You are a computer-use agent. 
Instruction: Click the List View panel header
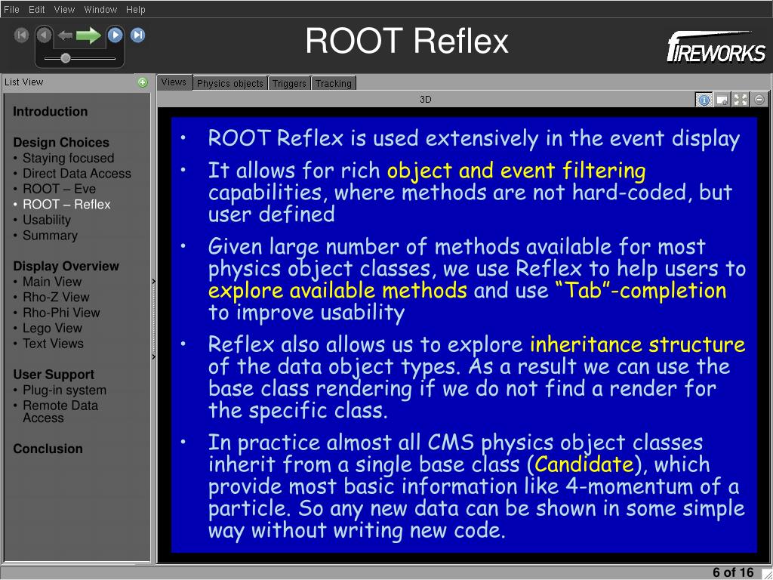[69, 82]
